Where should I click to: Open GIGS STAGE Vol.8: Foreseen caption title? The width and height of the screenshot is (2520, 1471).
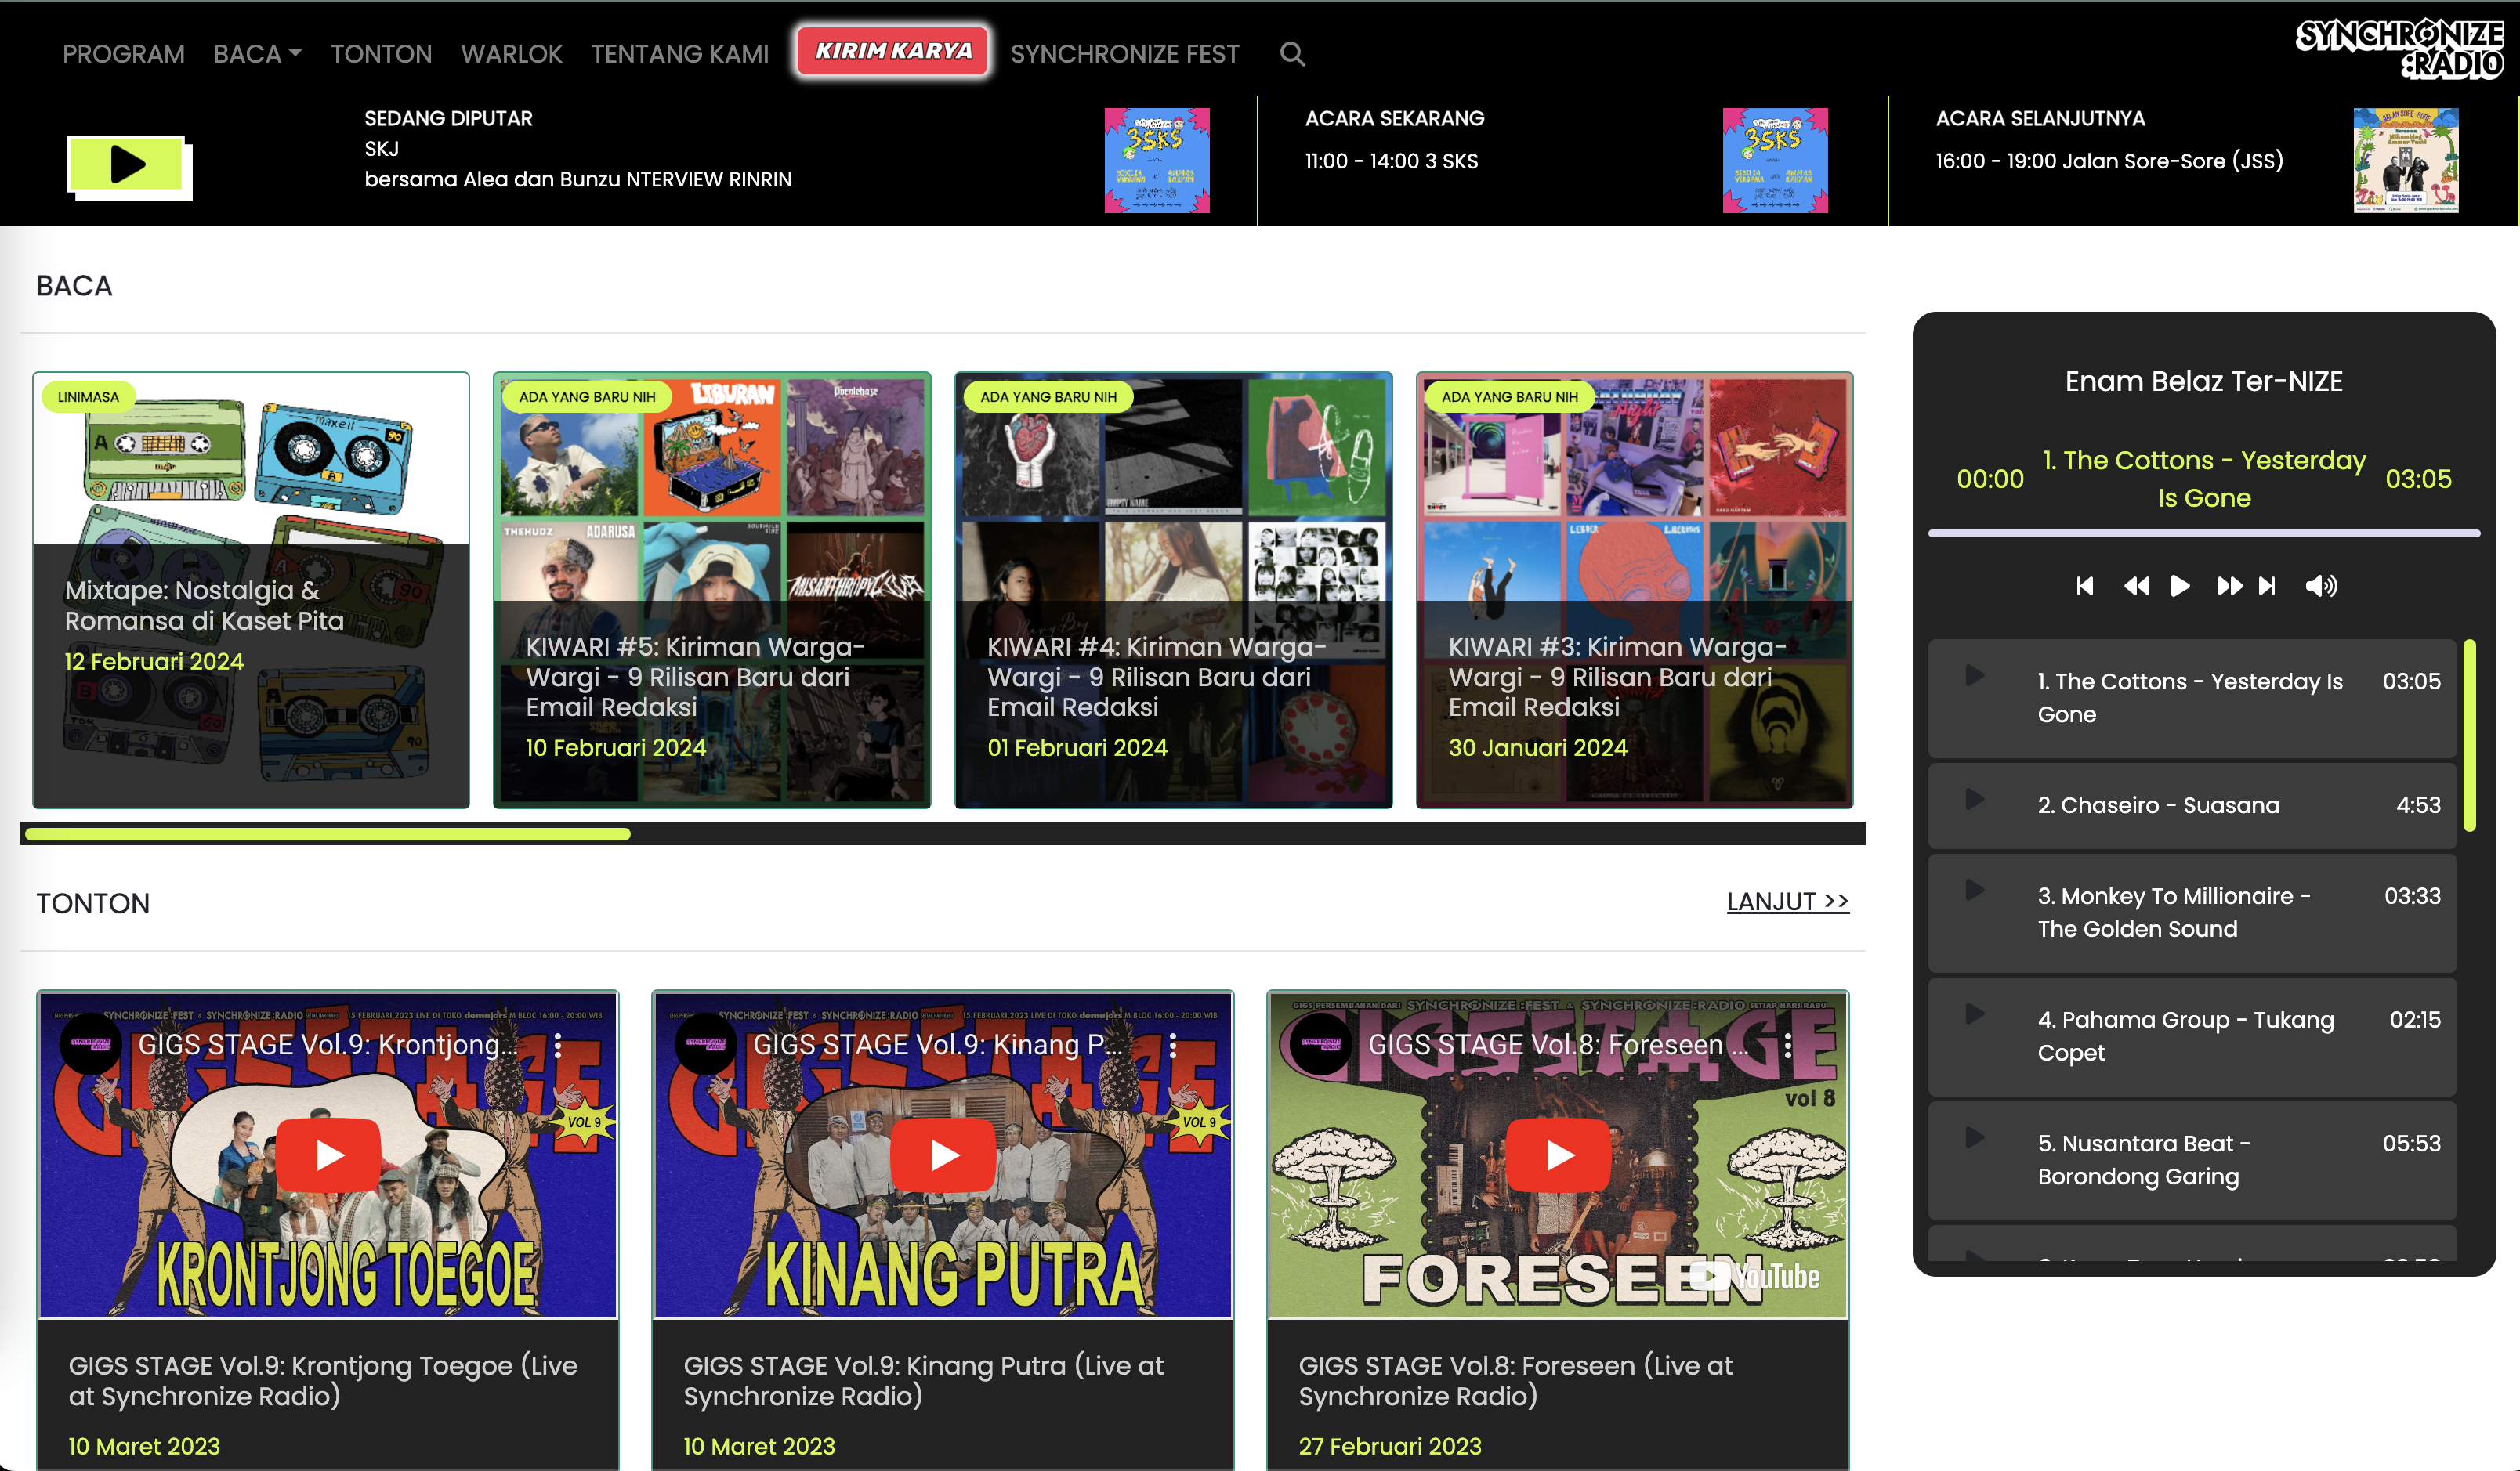pos(1515,1380)
